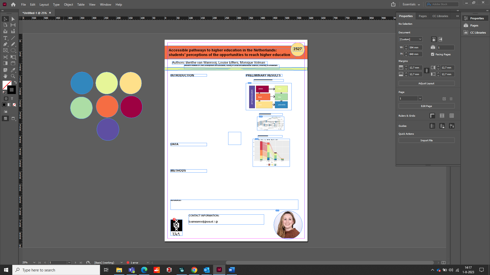Click the Import File button

[426, 141]
